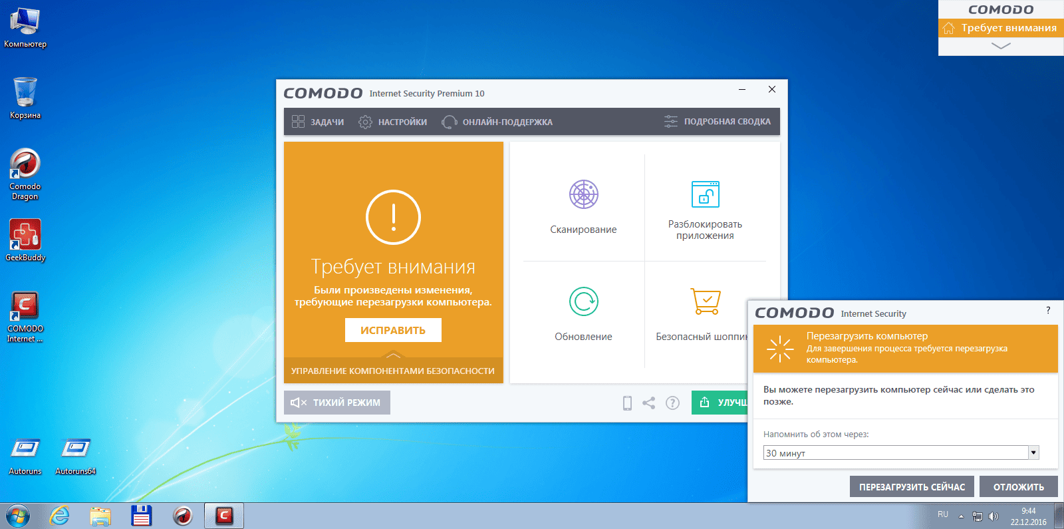Expand the Comodo desktop widget chevron
Viewport: 1064px width, 529px height.
(x=1001, y=46)
